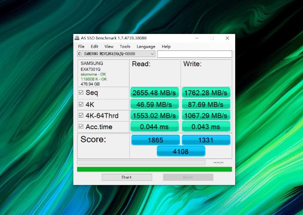Open the View menu
The height and width of the screenshot is (215, 303).
click(109, 46)
